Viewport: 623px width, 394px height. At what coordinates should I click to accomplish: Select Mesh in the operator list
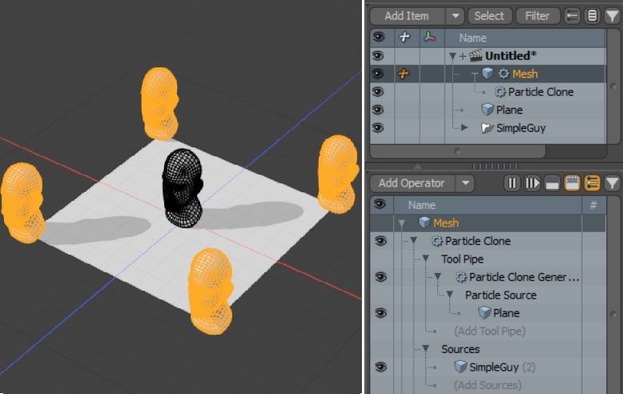tap(446, 223)
